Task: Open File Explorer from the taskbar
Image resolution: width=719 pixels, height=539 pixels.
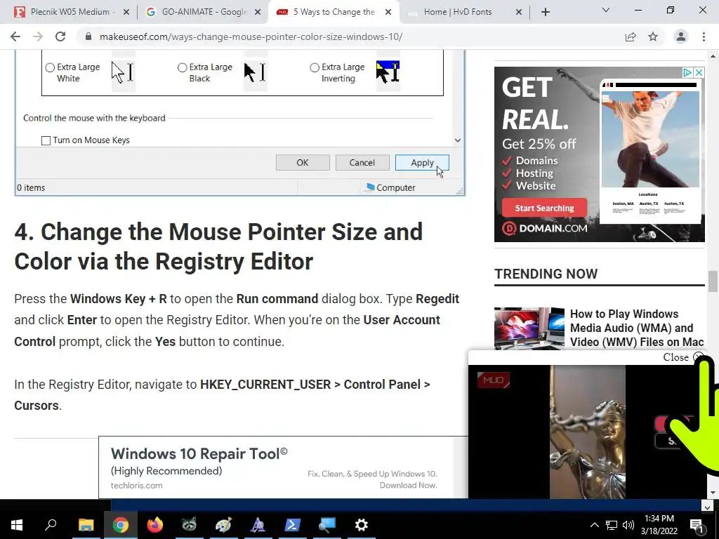Action: coord(86,525)
